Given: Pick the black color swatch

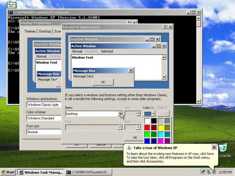Looking at the screenshot, I should (x=154, y=121).
